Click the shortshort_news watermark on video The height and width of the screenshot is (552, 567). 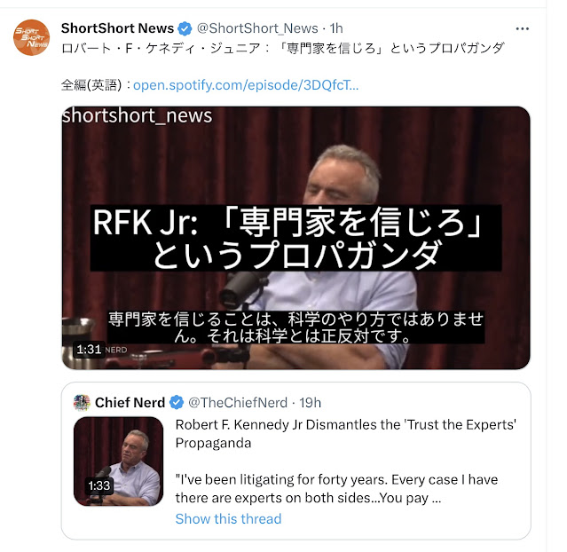point(137,115)
